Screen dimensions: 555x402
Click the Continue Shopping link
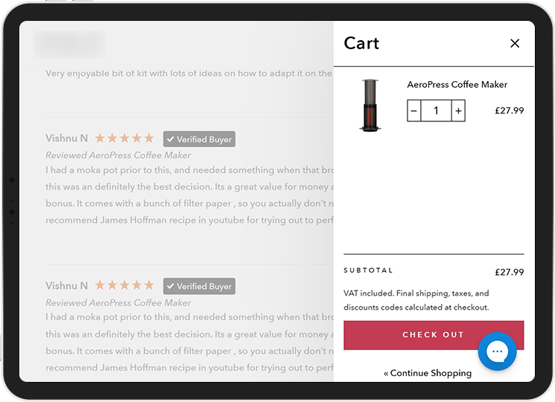point(428,373)
